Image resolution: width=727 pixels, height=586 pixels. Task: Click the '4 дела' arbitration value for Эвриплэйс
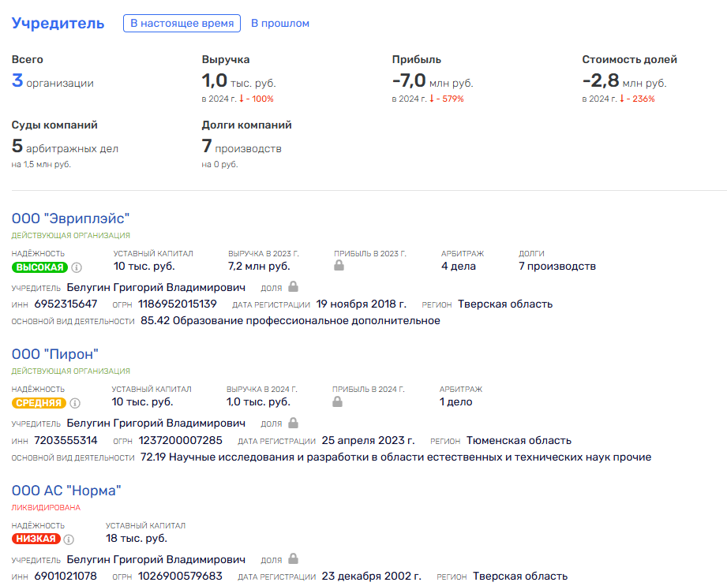(x=458, y=267)
